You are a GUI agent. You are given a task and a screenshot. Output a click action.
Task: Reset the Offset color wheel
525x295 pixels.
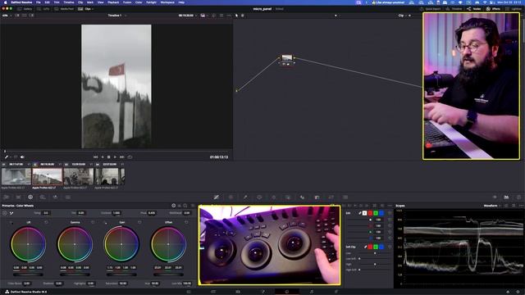click(x=186, y=222)
